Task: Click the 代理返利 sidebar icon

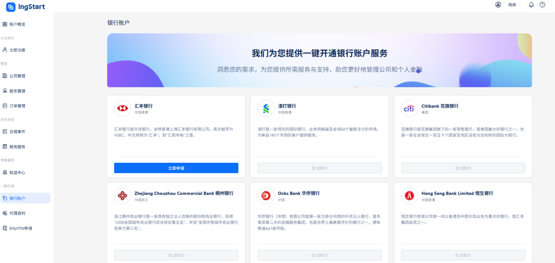Action: click(x=5, y=213)
